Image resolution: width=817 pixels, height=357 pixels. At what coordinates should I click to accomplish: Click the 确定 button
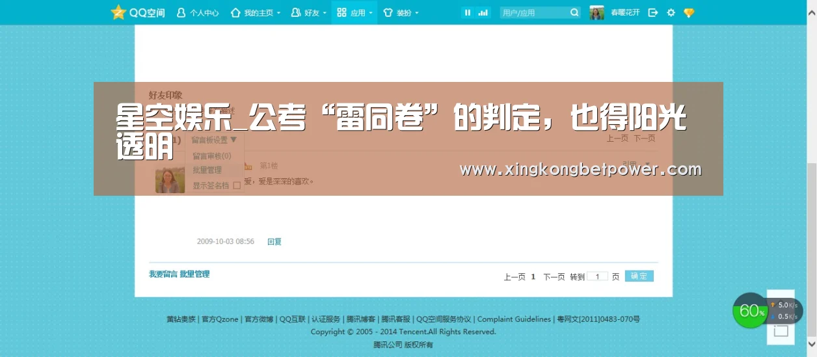click(x=639, y=276)
